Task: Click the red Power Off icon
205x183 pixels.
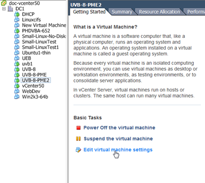Action: tap(78, 128)
